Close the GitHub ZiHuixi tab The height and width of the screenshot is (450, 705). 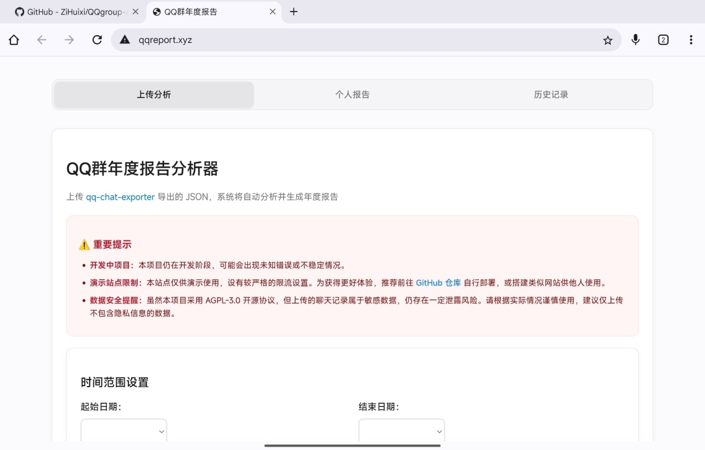tap(135, 12)
